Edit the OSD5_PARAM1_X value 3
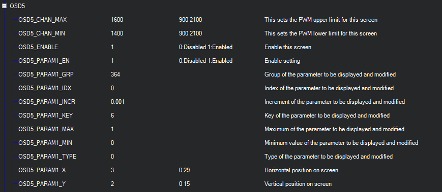Viewport: 442px width, 192px height. pos(112,170)
